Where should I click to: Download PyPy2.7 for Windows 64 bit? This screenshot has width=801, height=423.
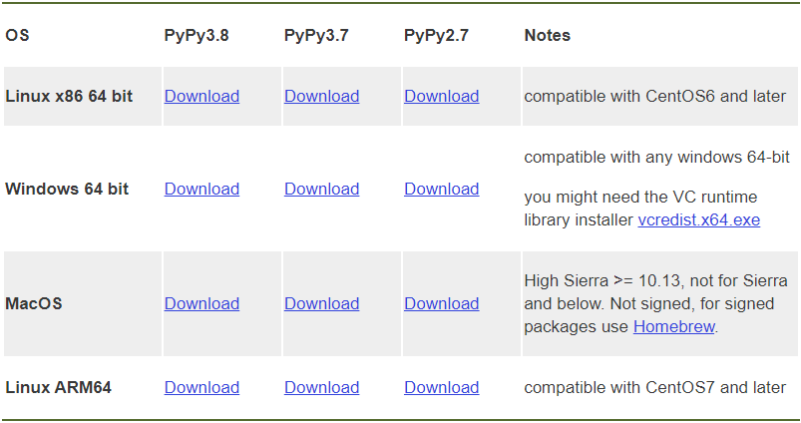point(441,189)
